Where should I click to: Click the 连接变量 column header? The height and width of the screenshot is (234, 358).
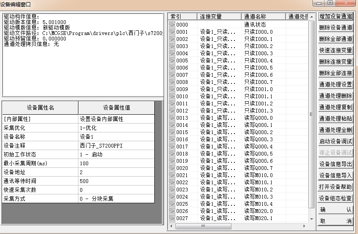click(219, 16)
